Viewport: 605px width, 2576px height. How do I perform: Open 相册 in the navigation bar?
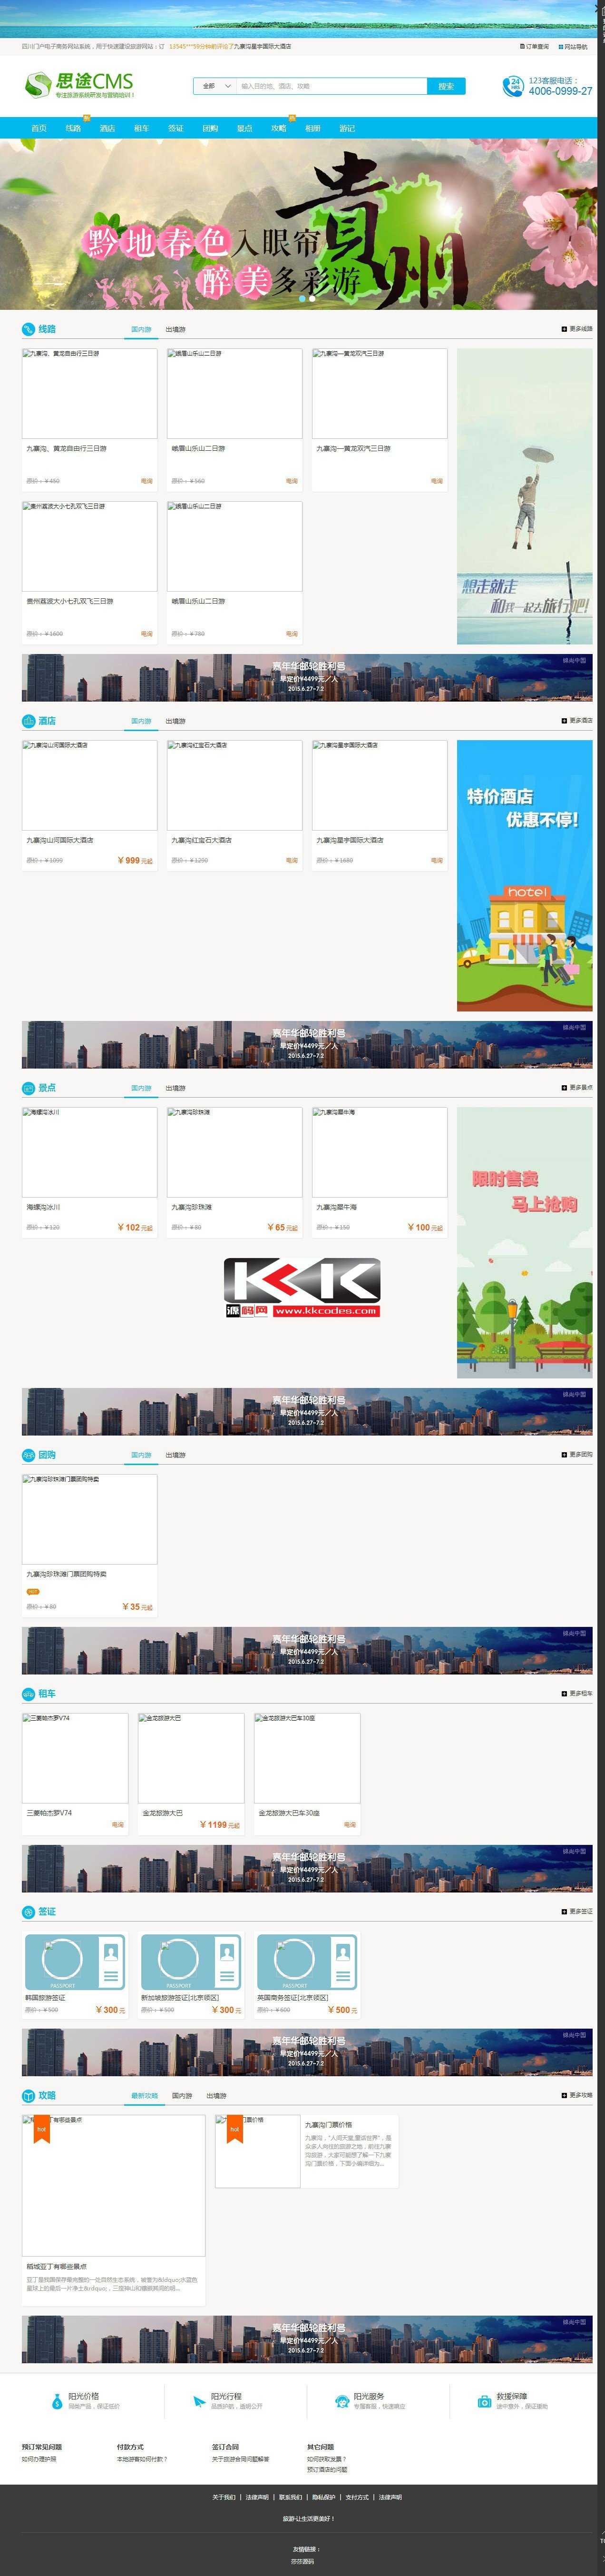(313, 128)
